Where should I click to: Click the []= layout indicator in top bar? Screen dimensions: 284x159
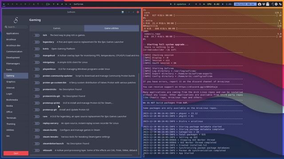(48, 4)
